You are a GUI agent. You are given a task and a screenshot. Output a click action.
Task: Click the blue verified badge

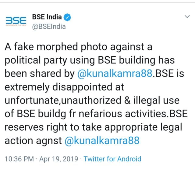tap(67, 17)
